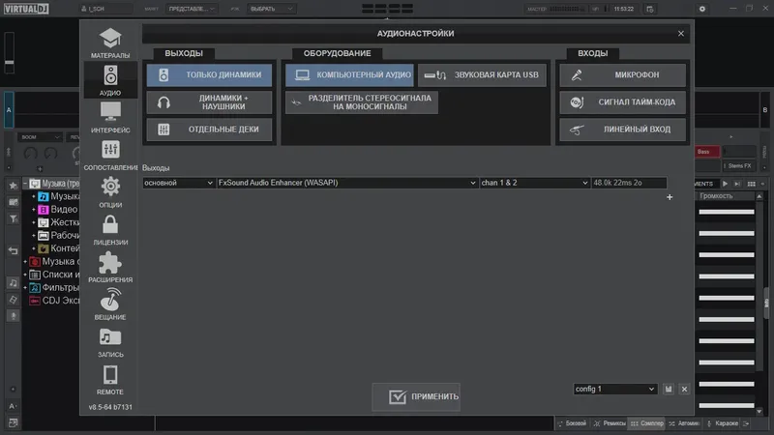Open the Remote phone section
This screenshot has height=435, width=774.
click(110, 380)
